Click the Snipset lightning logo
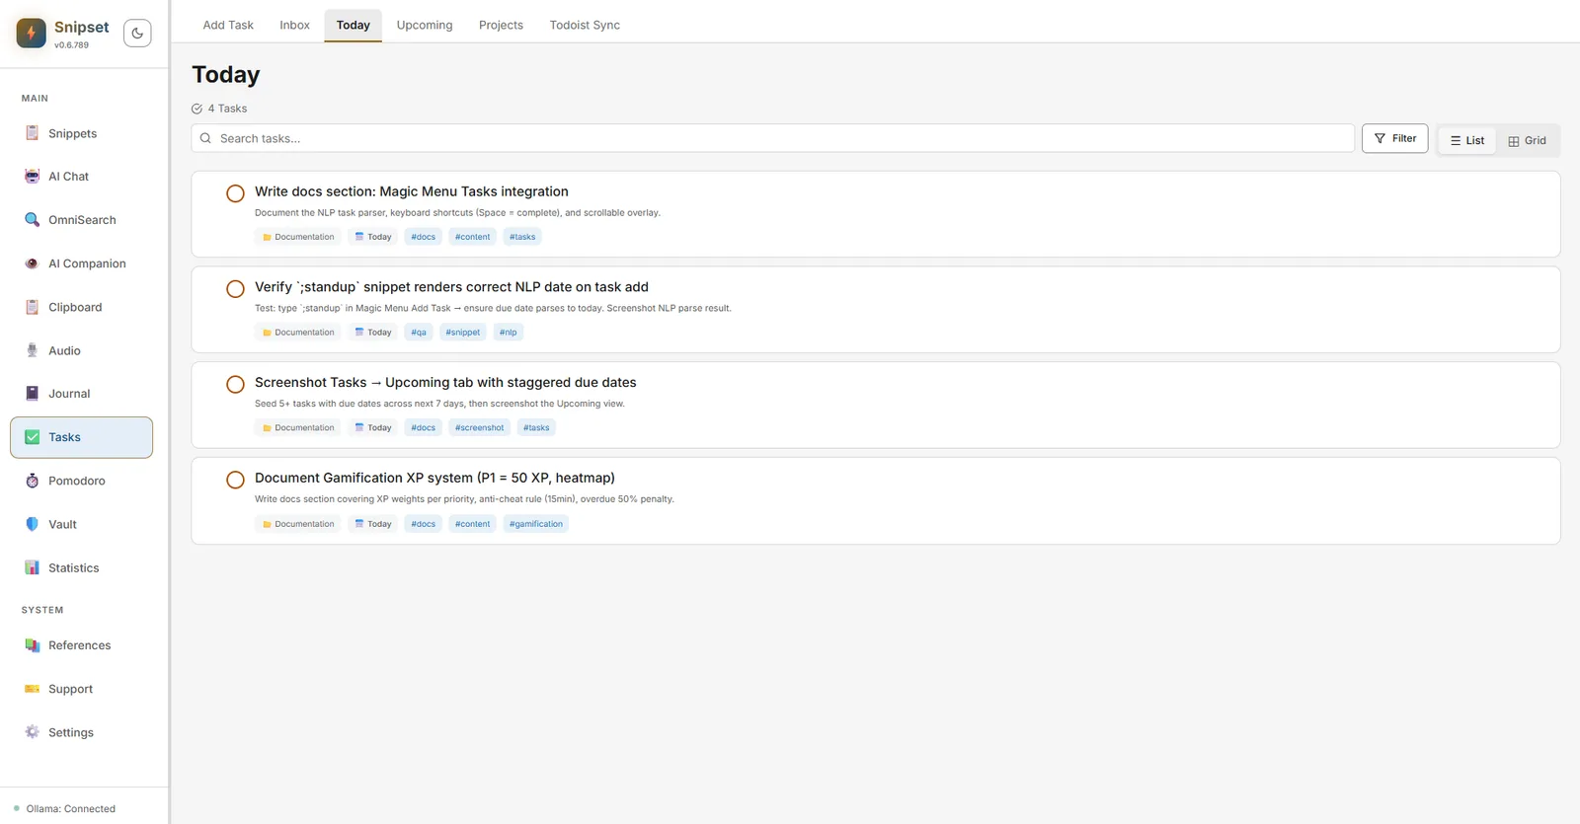Viewport: 1580px width, 824px height. coord(32,34)
